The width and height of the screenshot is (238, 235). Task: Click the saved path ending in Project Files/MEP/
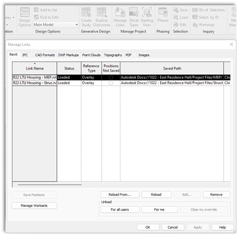(172, 78)
